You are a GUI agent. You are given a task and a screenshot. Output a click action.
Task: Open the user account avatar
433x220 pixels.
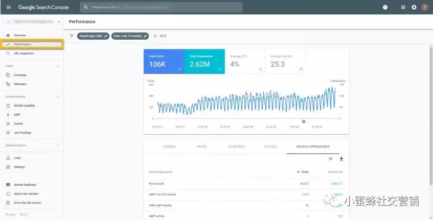424,7
